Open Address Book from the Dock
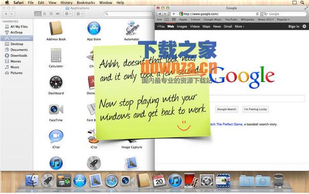Image resolution: width=309 pixels, height=194 pixels. 143,180
